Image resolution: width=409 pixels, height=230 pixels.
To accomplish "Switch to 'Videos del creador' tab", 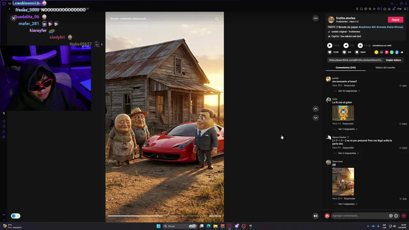I will tap(385, 68).
